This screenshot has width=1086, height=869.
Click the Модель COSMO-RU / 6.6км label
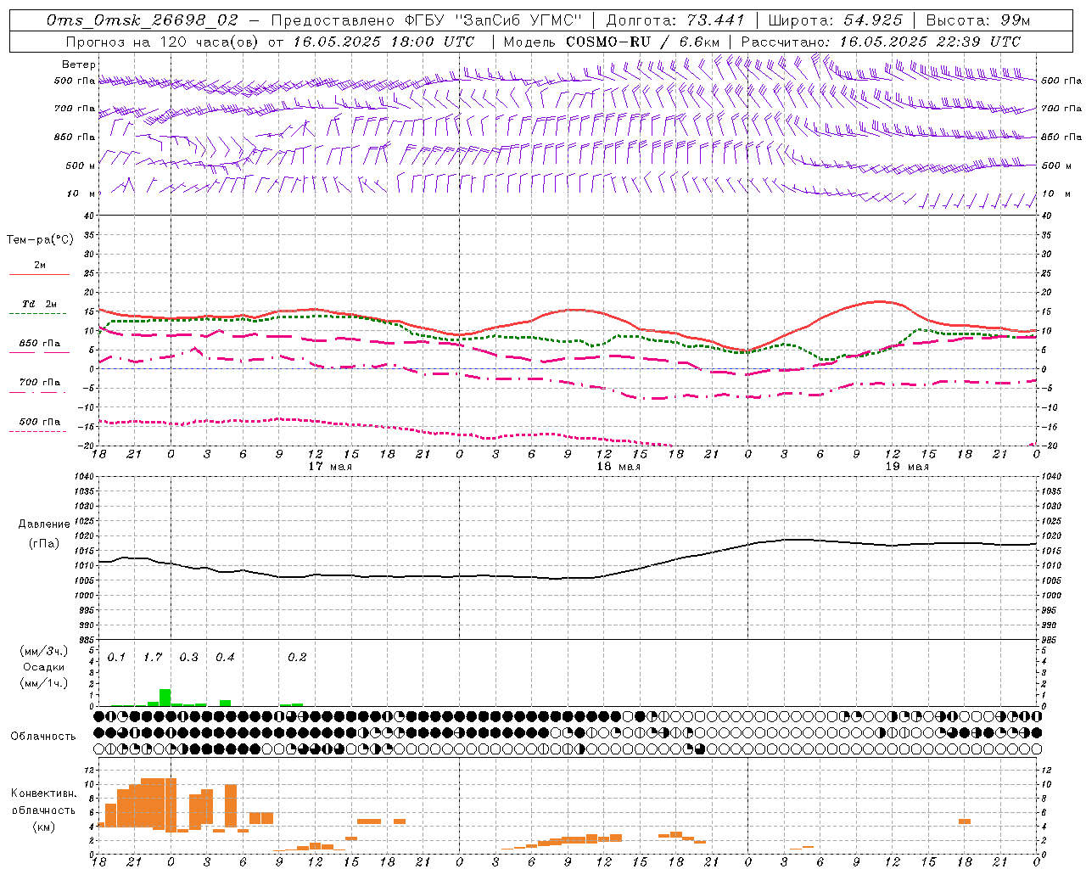[x=611, y=42]
